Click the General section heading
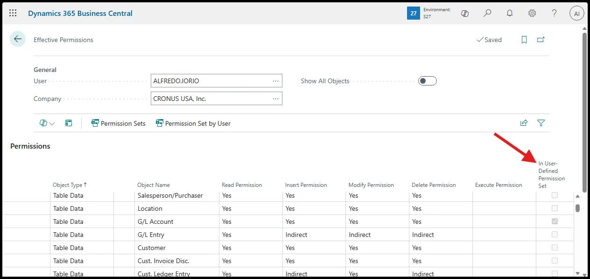Viewport: 590px width, 279px height. pos(45,70)
